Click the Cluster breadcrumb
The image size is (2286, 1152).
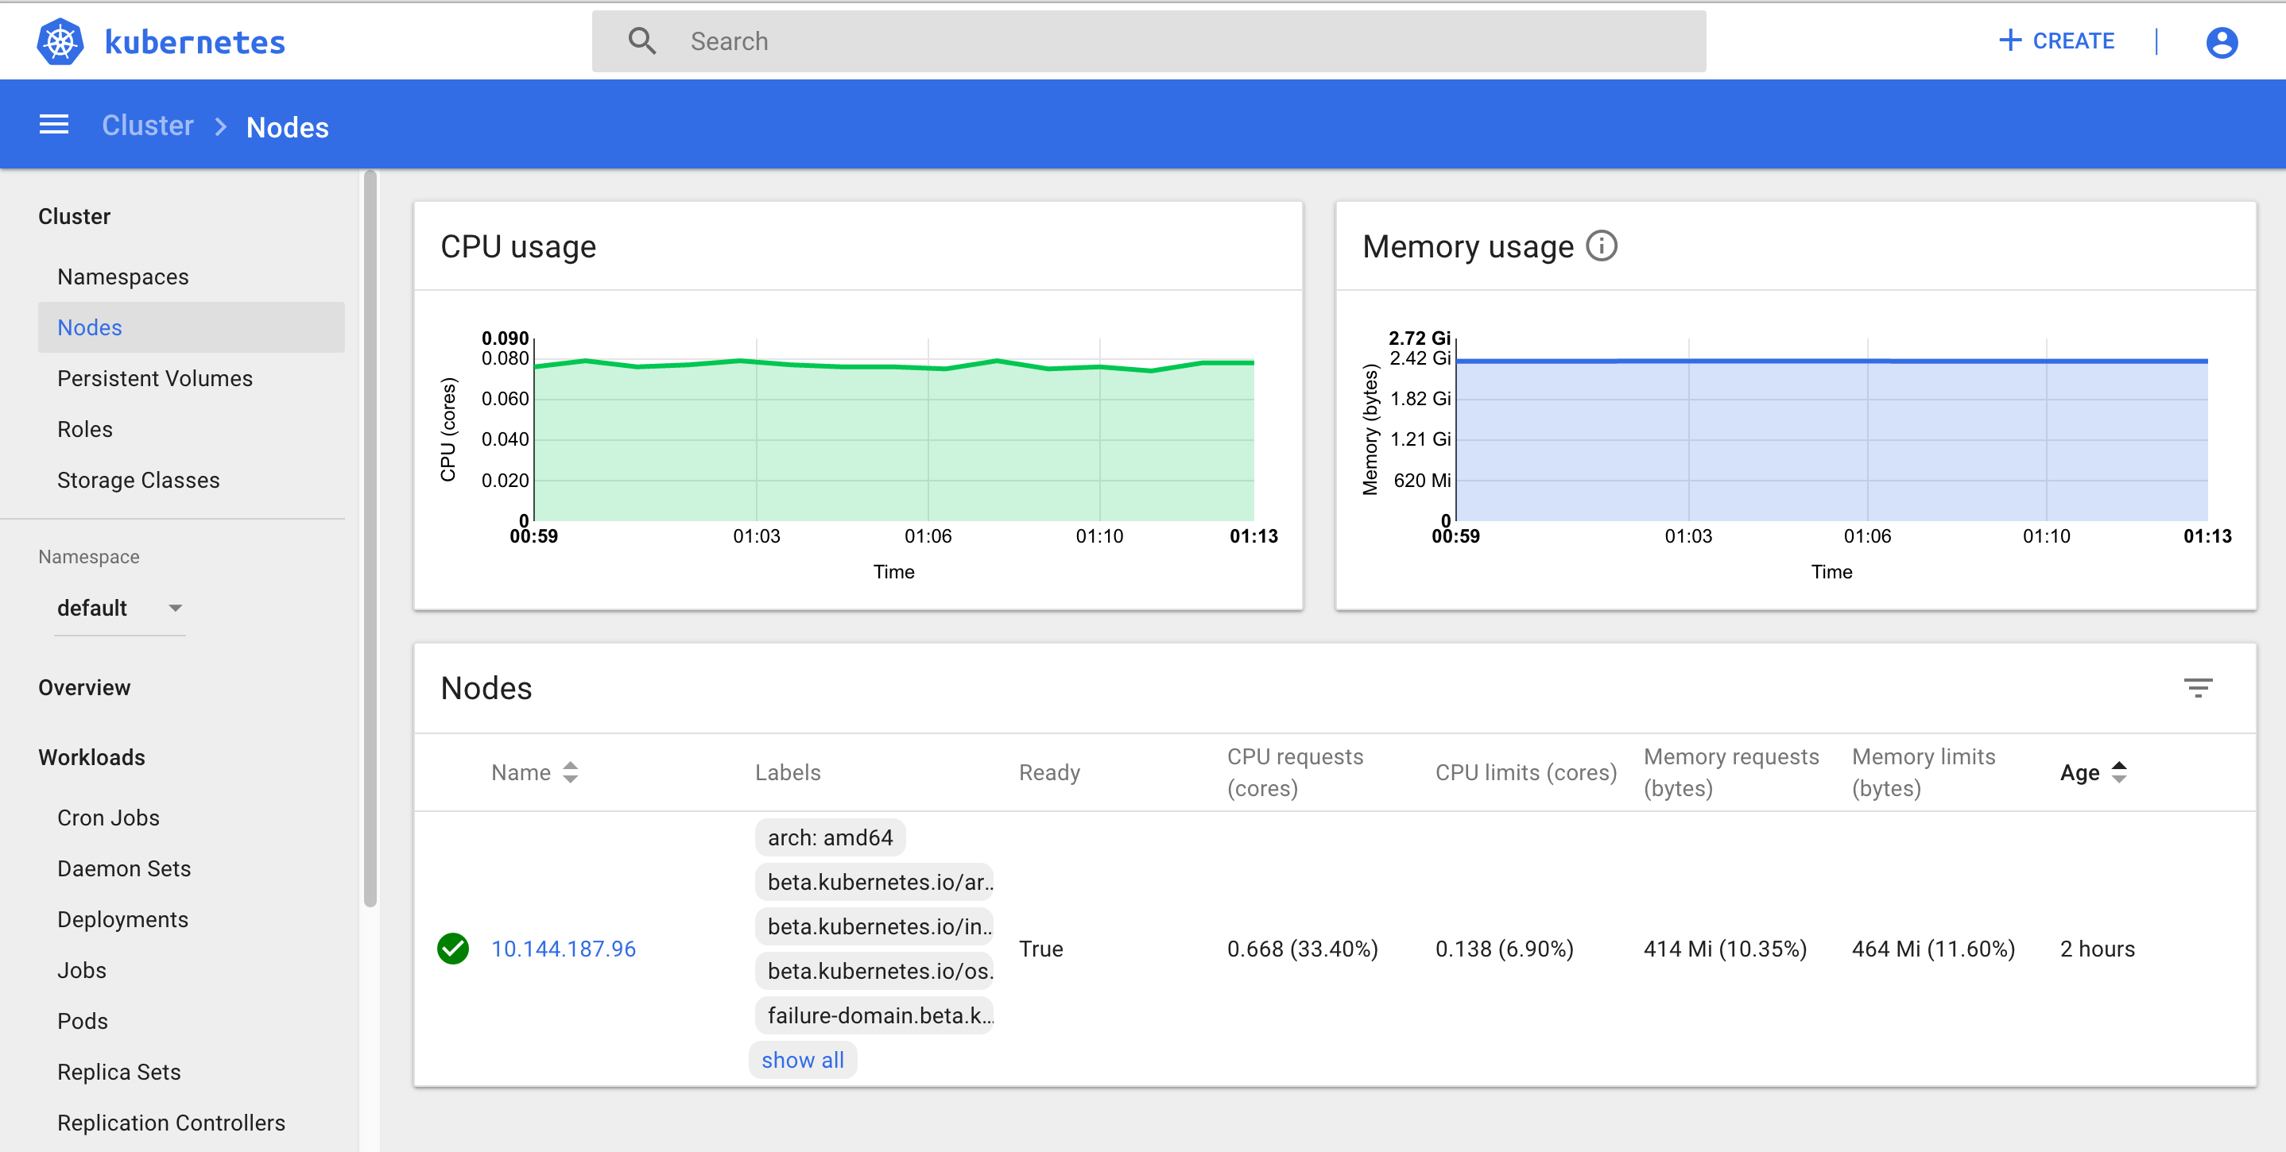coord(147,126)
